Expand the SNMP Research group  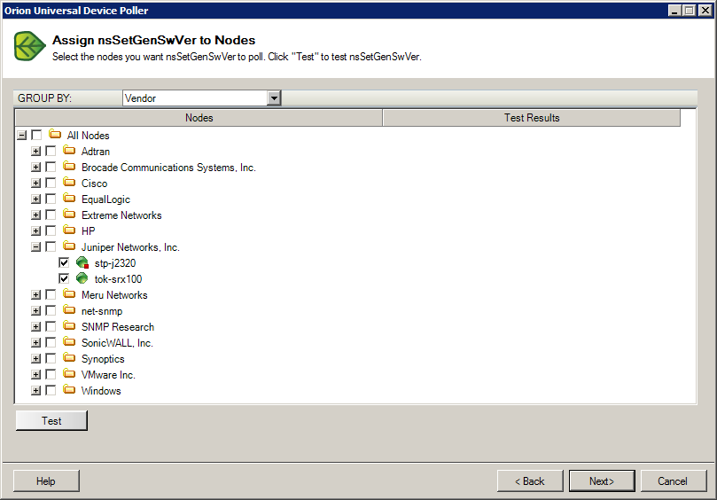pos(35,326)
